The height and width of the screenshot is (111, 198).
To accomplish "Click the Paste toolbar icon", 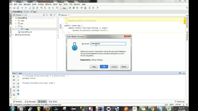I will coord(37,8).
